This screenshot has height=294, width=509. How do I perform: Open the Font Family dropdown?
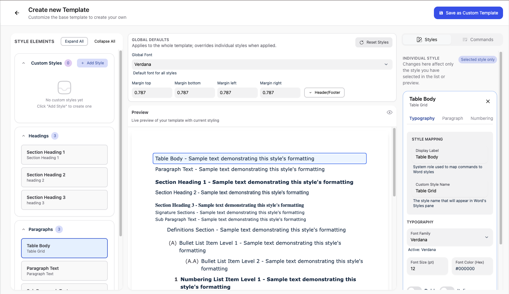coord(450,237)
